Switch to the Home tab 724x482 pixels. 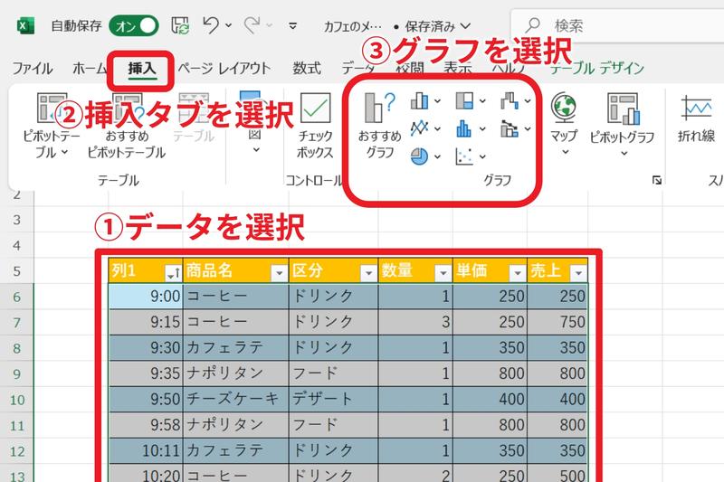click(x=89, y=69)
